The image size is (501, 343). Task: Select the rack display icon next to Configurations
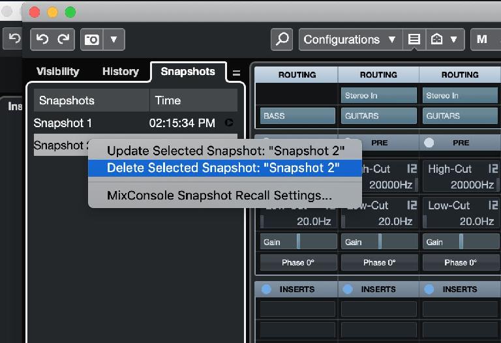(414, 40)
